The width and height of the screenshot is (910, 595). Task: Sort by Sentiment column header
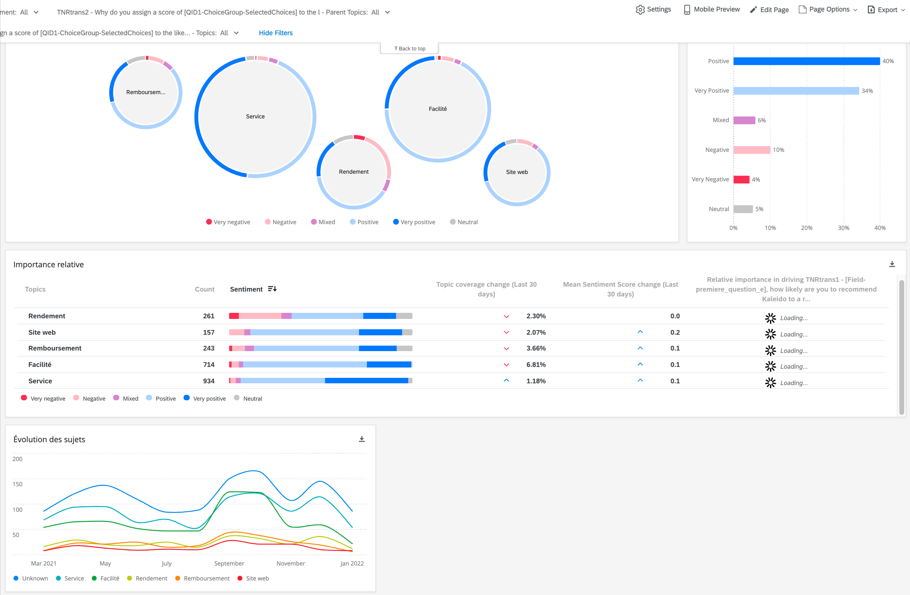246,289
